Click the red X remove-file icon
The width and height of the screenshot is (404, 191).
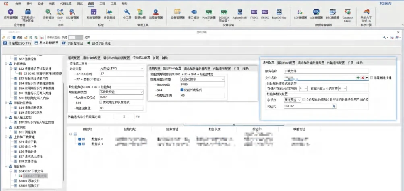[x=362, y=78]
